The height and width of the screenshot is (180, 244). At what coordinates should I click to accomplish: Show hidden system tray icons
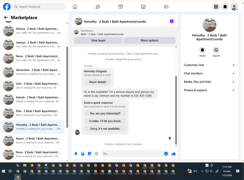[x=202, y=171]
